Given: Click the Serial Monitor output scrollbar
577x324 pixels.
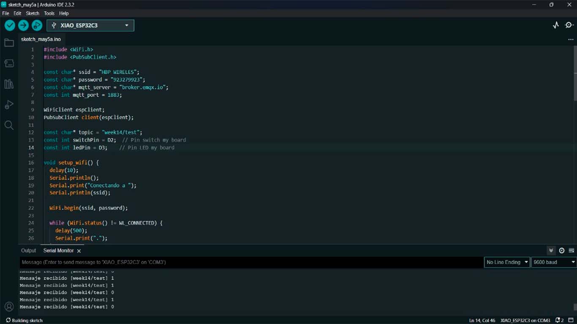Looking at the screenshot, I should (x=575, y=307).
